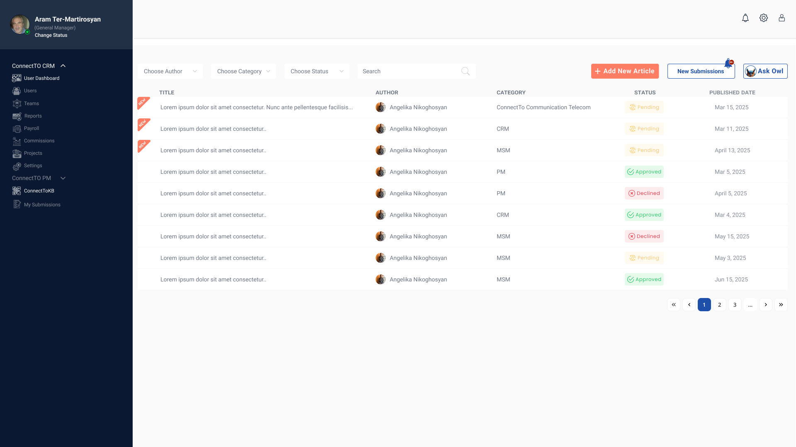The image size is (796, 447).
Task: Open the Choose Author dropdown
Action: (170, 71)
